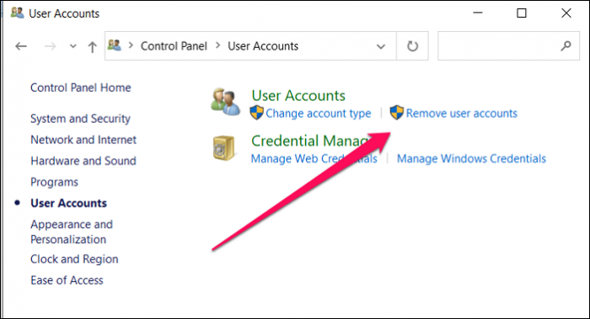Click Manage Windows Credentials
590x319 pixels.
[471, 158]
